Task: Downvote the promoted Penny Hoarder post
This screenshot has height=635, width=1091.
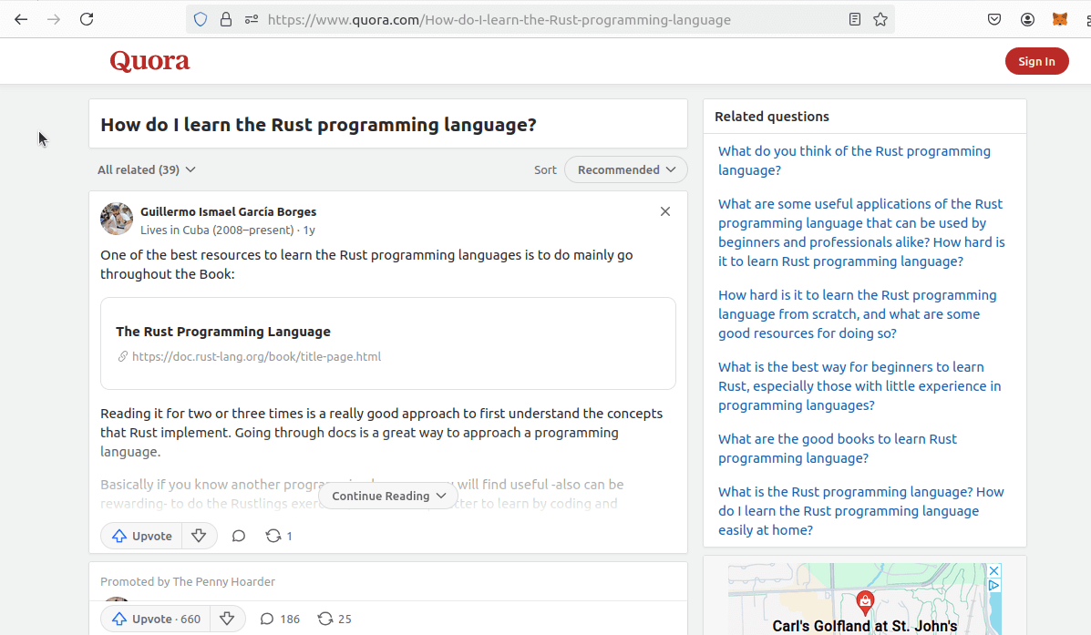Action: pos(228,619)
